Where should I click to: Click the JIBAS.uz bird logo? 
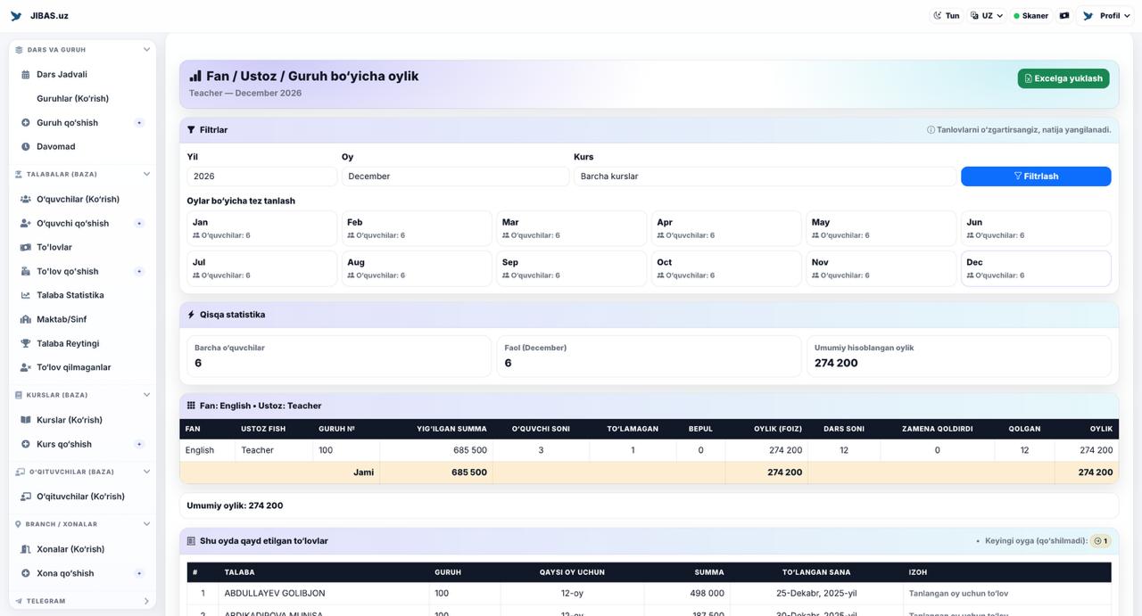16,16
